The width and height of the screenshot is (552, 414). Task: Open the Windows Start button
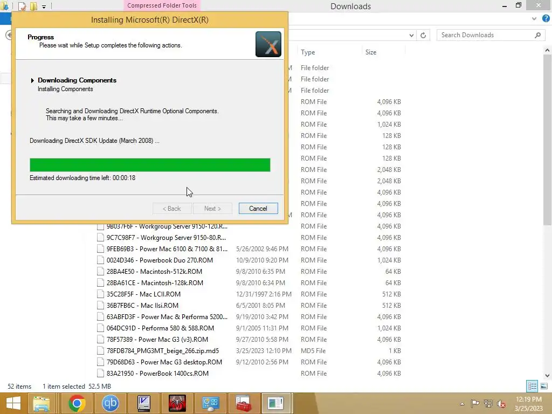coord(13,403)
